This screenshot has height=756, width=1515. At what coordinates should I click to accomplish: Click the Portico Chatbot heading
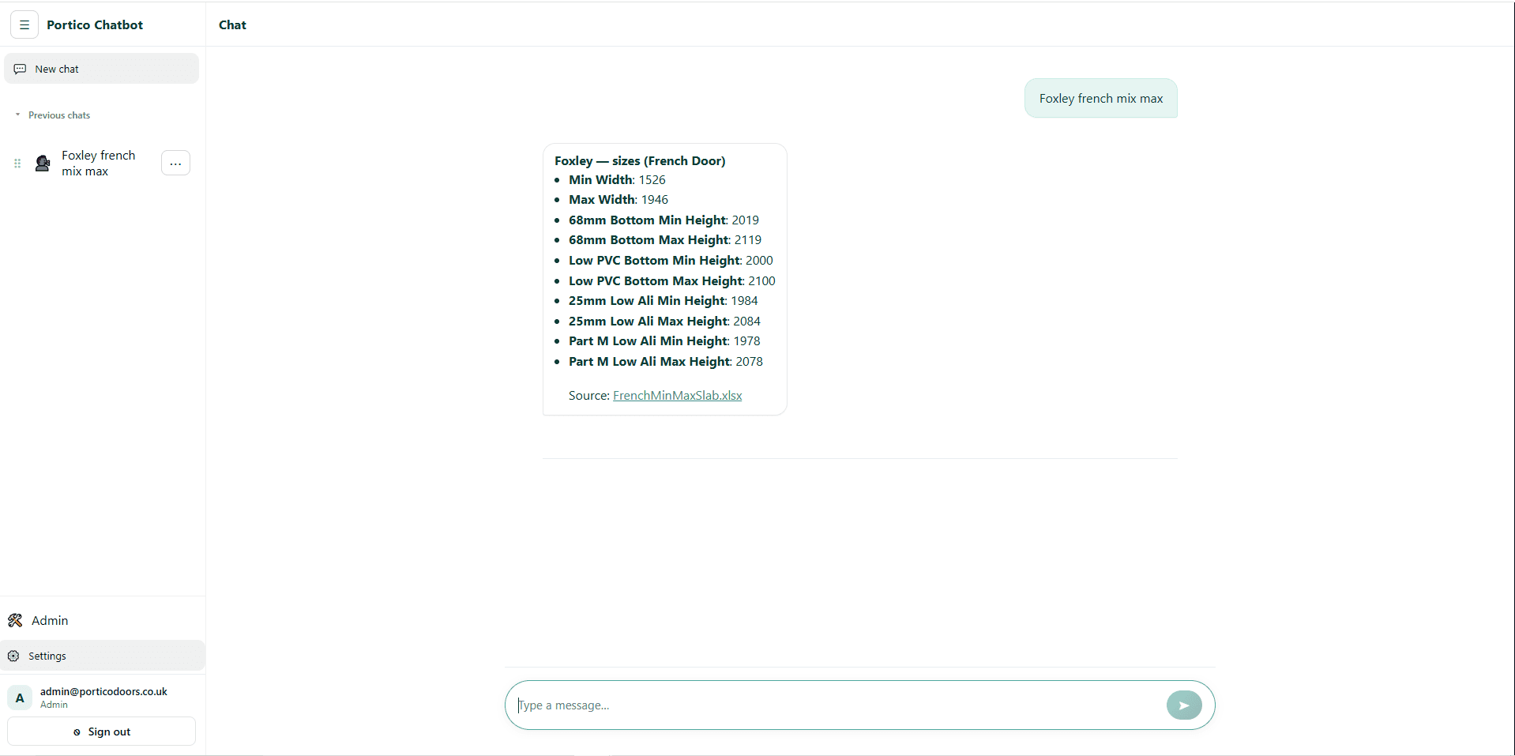pyautogui.click(x=94, y=24)
